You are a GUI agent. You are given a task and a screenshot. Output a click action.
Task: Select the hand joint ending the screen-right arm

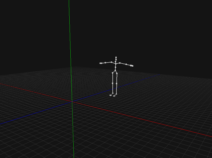click(132, 66)
